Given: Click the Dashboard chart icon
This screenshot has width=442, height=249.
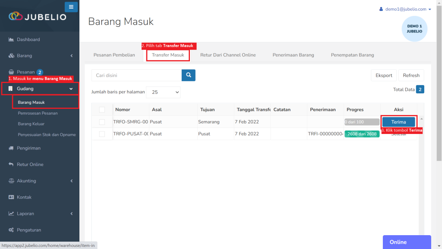Looking at the screenshot, I should (x=11, y=39).
